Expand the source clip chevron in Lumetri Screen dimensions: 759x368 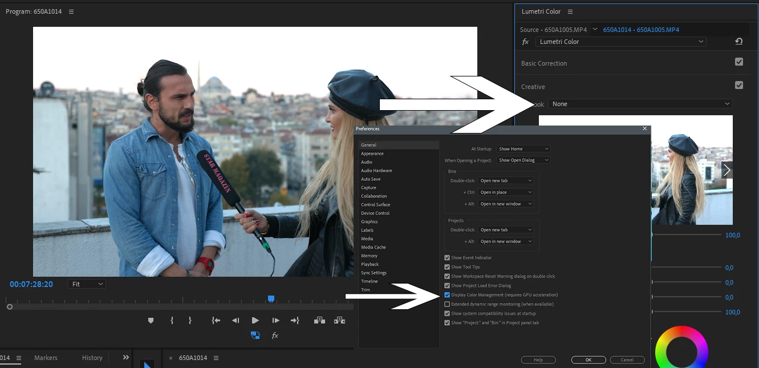coord(595,29)
